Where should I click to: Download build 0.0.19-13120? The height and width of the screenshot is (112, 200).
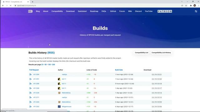pos(157,79)
